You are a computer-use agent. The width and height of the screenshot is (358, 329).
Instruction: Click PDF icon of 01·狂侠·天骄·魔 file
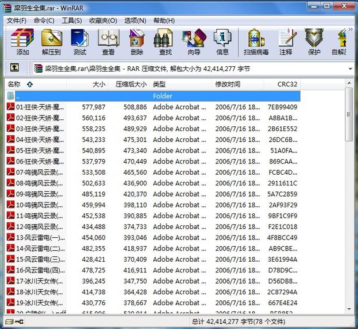tap(11, 107)
